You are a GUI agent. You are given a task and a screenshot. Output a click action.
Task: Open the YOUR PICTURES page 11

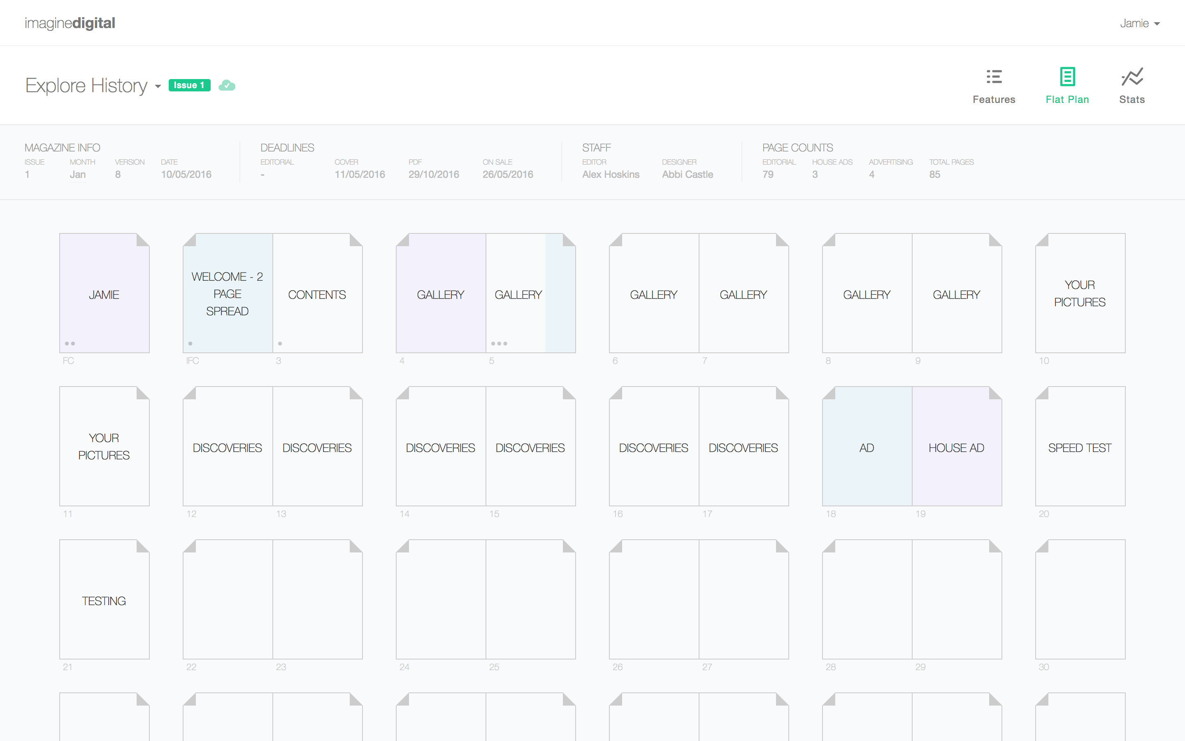point(104,446)
